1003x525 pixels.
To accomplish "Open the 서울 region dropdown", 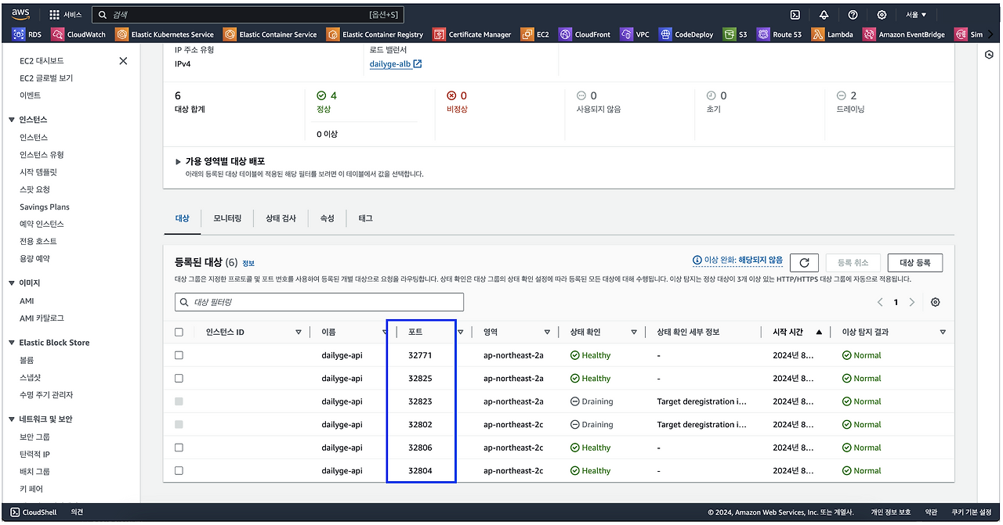I will pos(916,15).
